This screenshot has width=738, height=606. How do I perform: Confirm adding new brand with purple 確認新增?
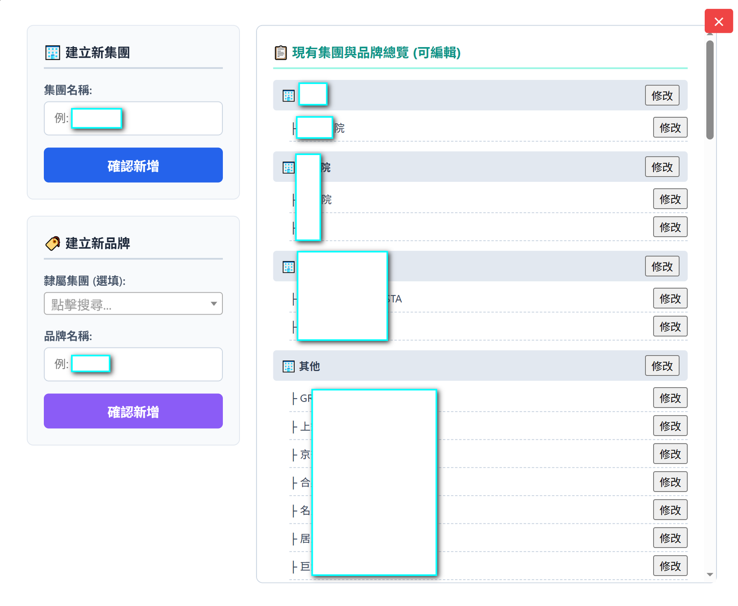(x=133, y=411)
